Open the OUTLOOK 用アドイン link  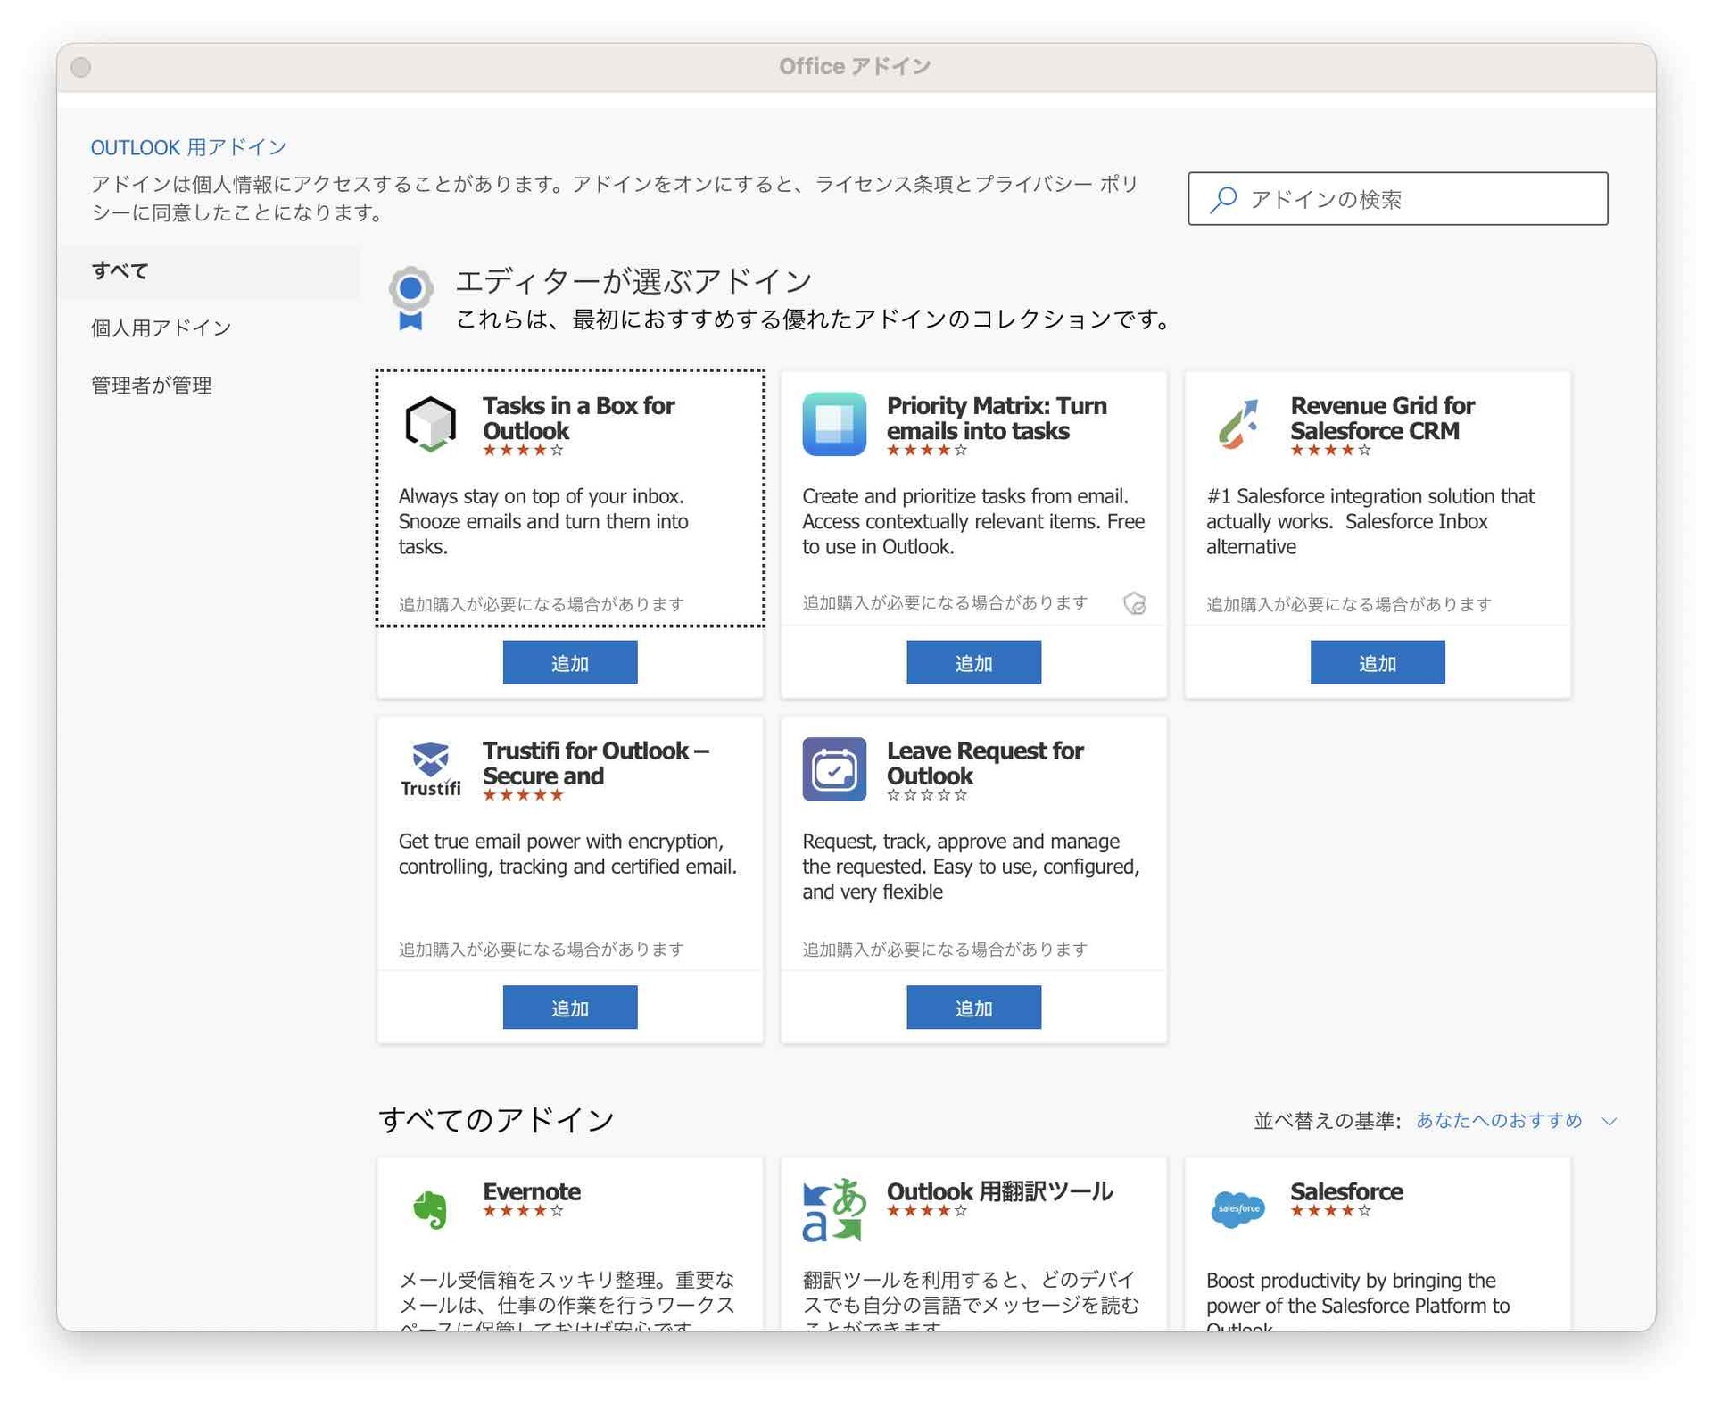point(188,147)
